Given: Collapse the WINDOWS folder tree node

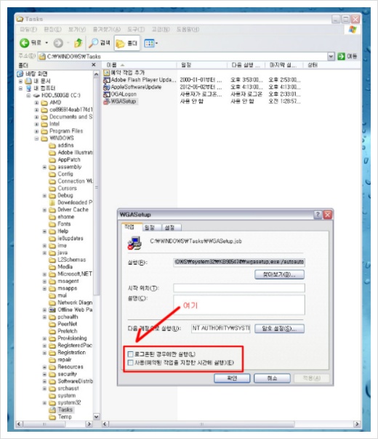Looking at the screenshot, I should [x=36, y=139].
